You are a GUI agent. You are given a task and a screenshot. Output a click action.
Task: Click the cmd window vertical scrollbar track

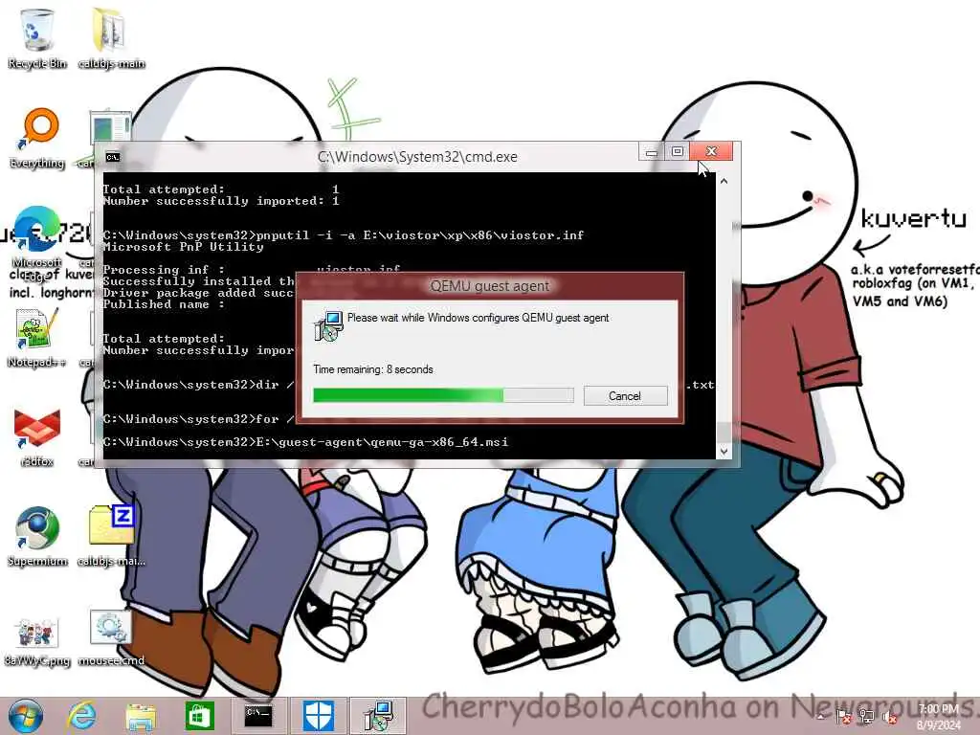724,316
